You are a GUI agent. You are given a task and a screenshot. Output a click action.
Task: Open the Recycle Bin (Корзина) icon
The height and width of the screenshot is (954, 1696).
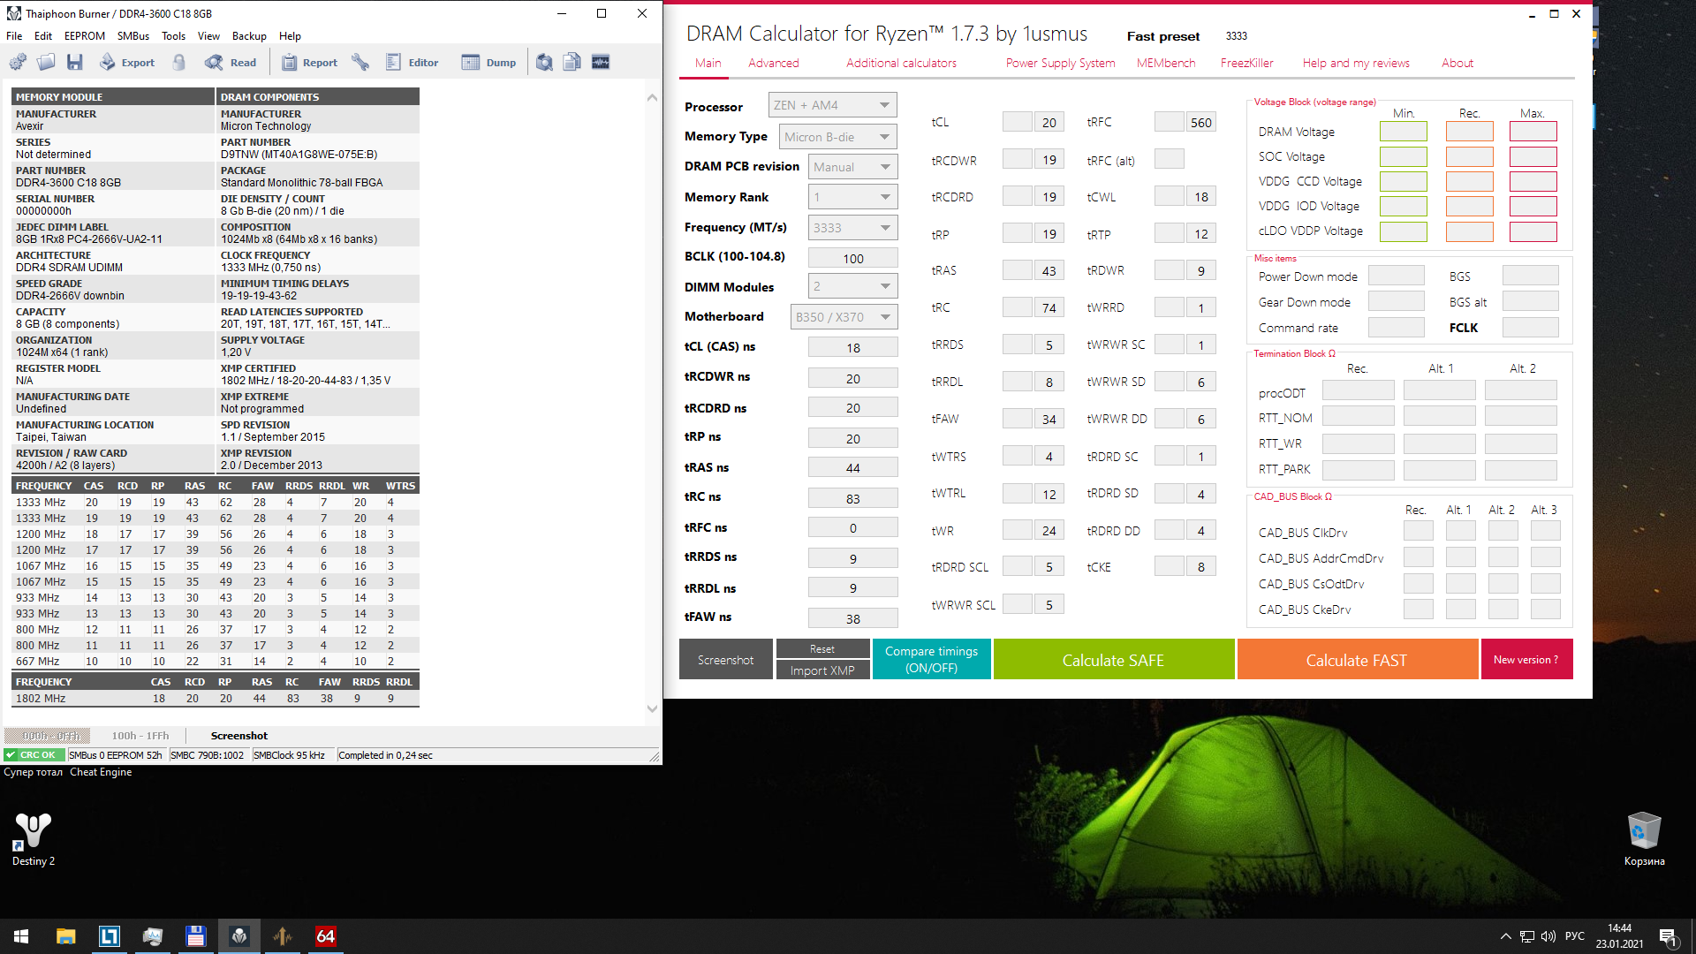pyautogui.click(x=1644, y=839)
